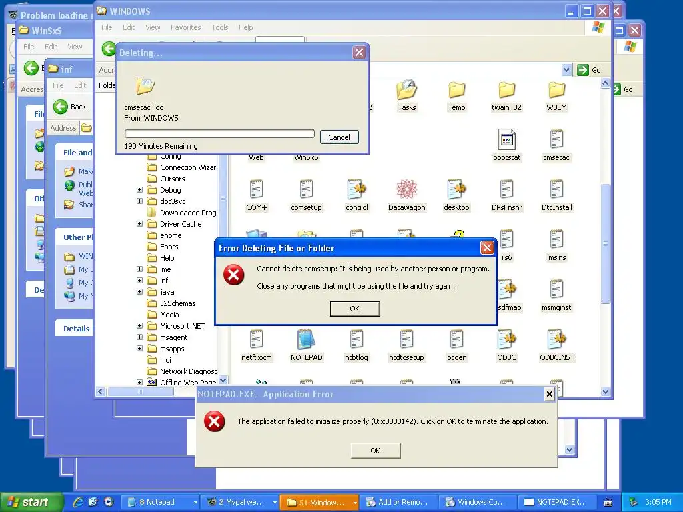
Task: Expand the java folder node
Action: click(139, 292)
